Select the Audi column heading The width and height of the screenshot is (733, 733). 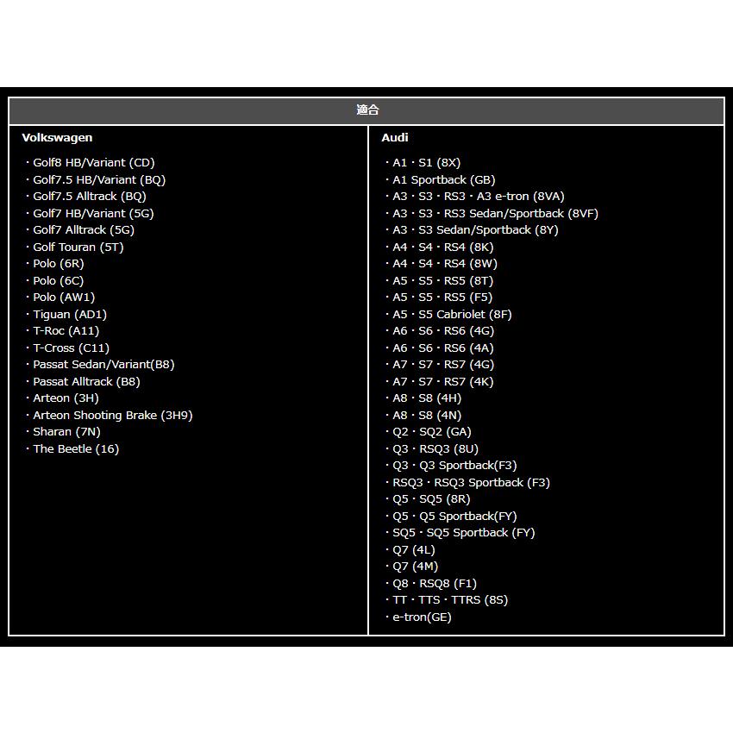pyautogui.click(x=395, y=138)
